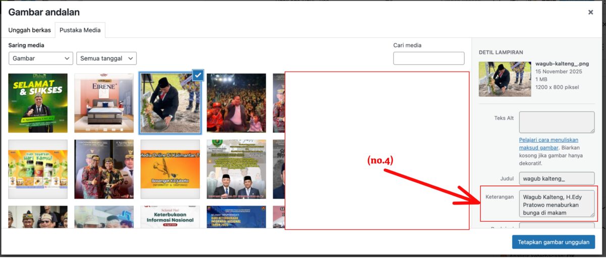Click the Cari media search field
The image size is (606, 262).
tap(428, 58)
